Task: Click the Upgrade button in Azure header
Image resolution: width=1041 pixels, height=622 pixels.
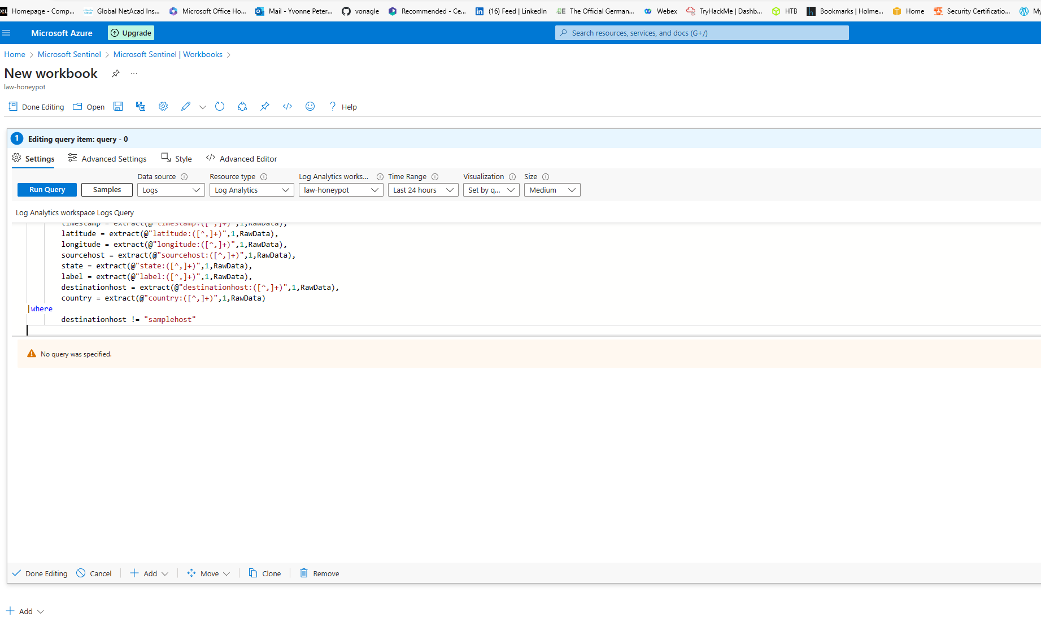Action: [x=131, y=33]
